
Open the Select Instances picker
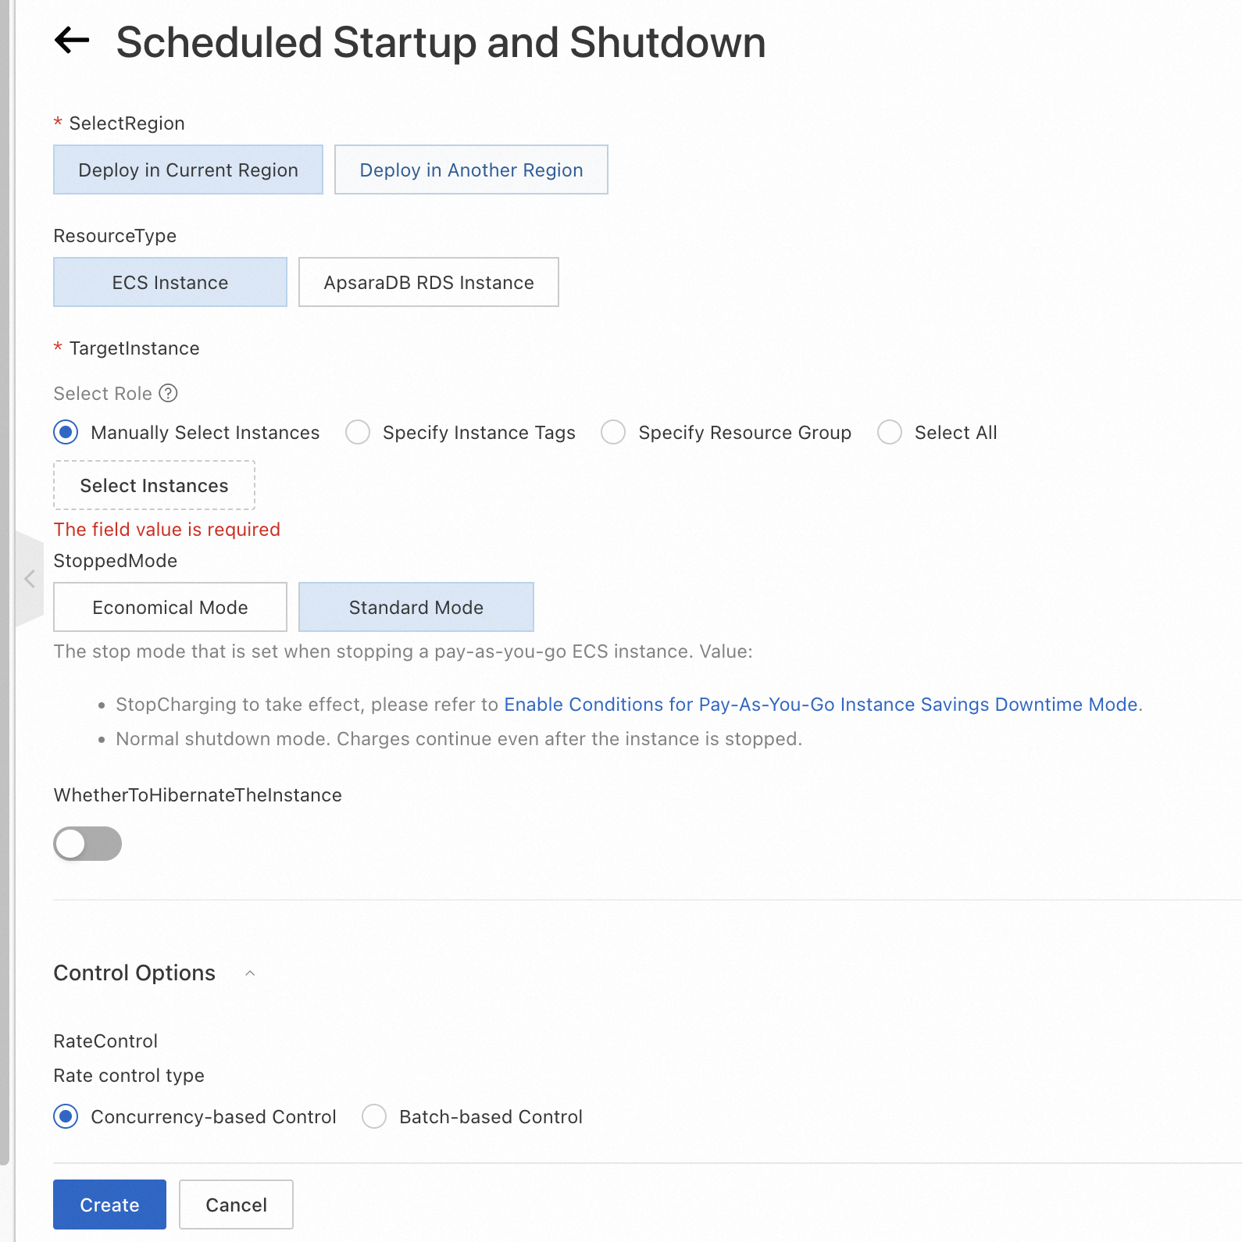pos(154,485)
